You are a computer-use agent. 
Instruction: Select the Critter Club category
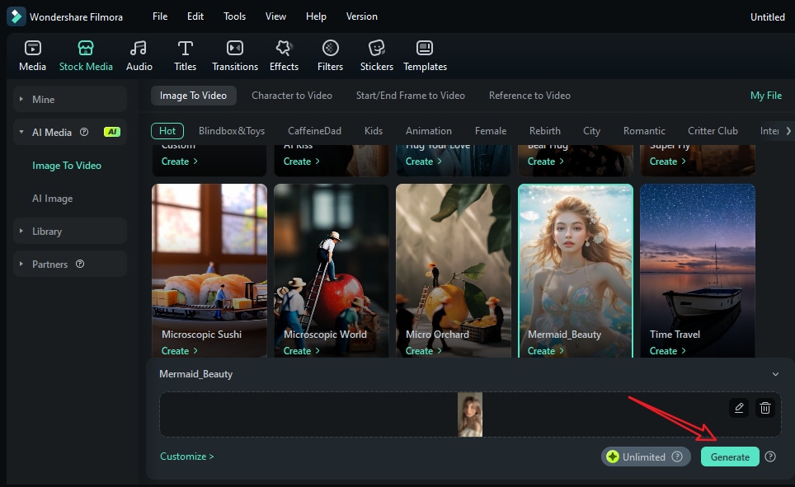(x=713, y=131)
